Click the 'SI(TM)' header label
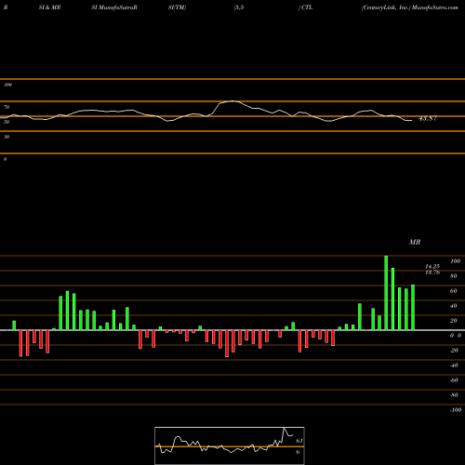The width and height of the screenshot is (465, 465). (x=177, y=7)
